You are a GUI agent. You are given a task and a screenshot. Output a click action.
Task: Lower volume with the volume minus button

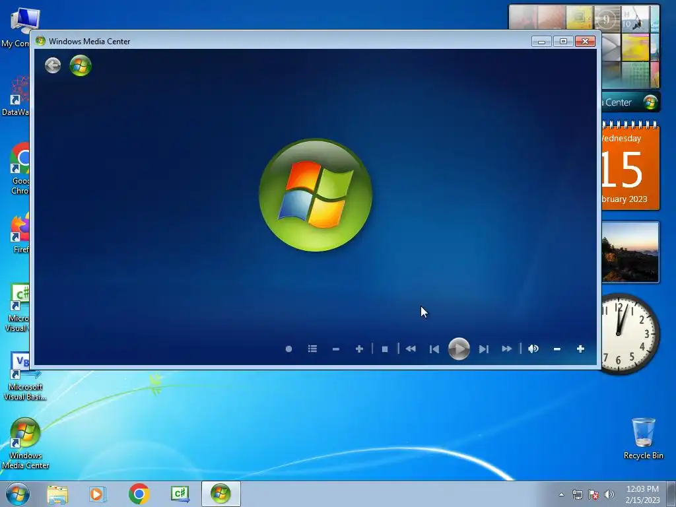pyautogui.click(x=557, y=349)
